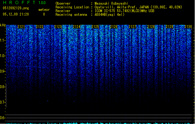Click the HROFFT title text
195x124 pixels.
tap(19, 2)
